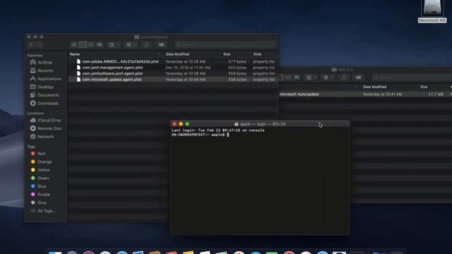Close the Terminal window
452x254 pixels.
pyautogui.click(x=174, y=124)
